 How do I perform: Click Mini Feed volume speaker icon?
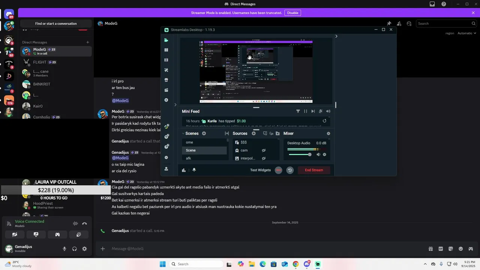pyautogui.click(x=328, y=111)
